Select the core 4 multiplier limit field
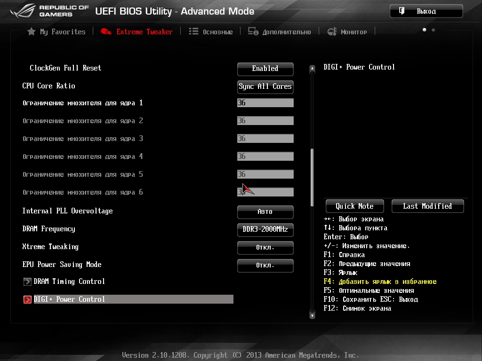Screen dimensions: 482x361 pos(265,156)
